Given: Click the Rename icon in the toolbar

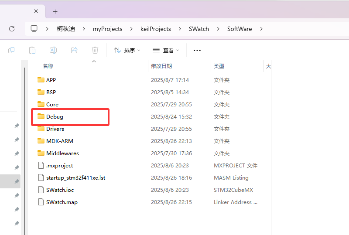Looking at the screenshot, I should [53, 50].
